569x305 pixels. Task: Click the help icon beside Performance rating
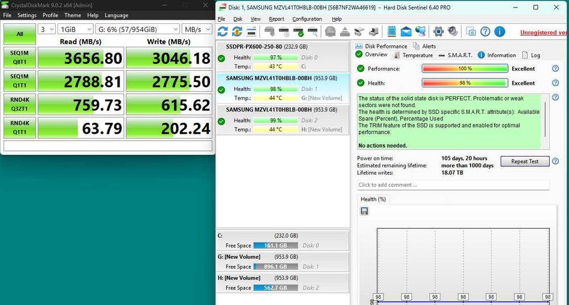[555, 68]
